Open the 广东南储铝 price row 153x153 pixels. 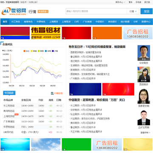(x=33, y=122)
